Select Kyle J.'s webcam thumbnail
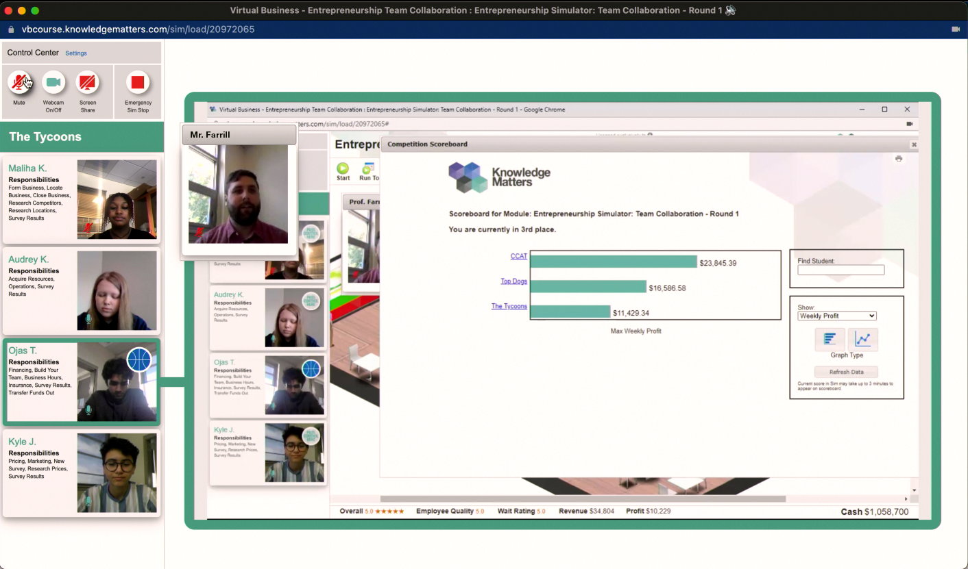 coord(117,472)
